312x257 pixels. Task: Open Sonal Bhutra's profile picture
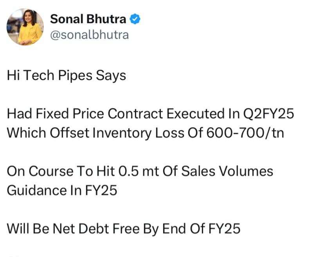(x=25, y=27)
